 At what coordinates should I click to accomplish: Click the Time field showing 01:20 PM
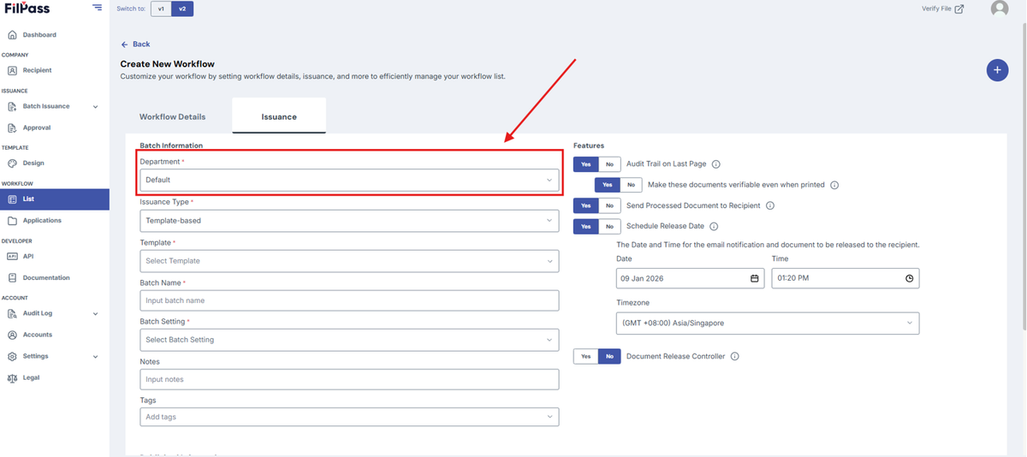click(846, 278)
